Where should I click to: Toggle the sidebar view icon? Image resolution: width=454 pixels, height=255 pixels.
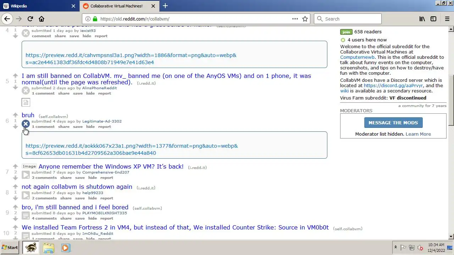click(433, 19)
